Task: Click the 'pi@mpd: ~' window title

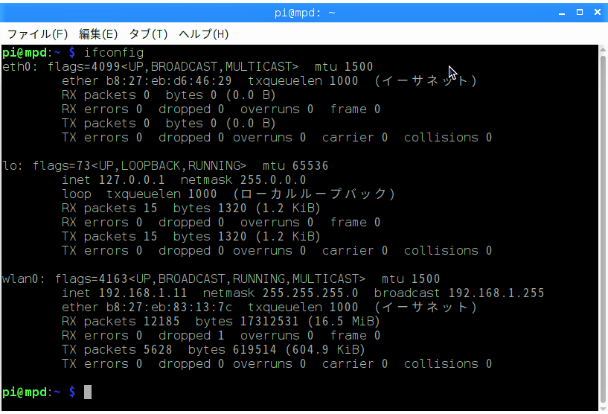Action: pyautogui.click(x=304, y=13)
